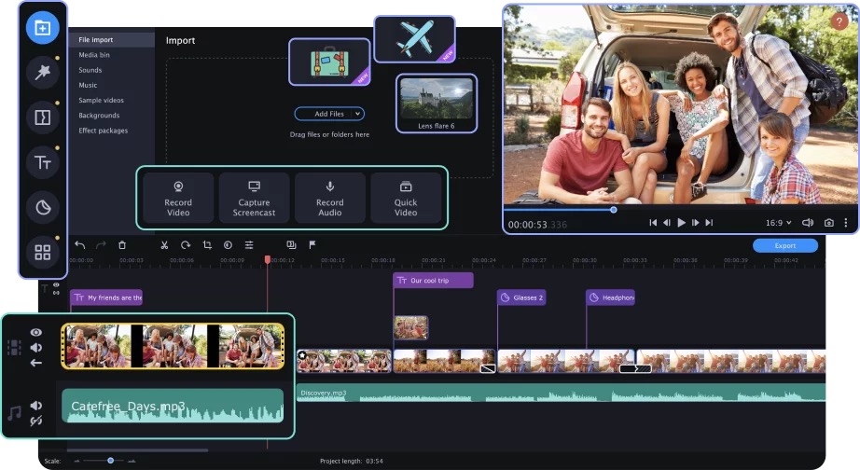Viewport: 860px width, 470px height.
Task: Step back one frame in preview
Action: [x=666, y=223]
